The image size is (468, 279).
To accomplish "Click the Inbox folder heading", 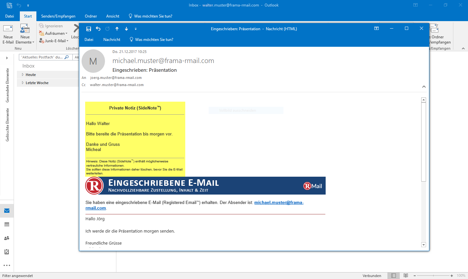I will [28, 66].
